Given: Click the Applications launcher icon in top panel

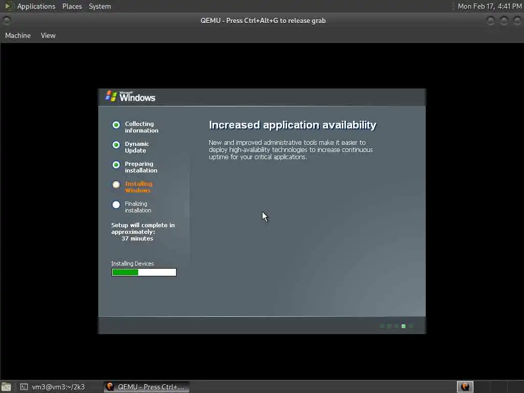Looking at the screenshot, I should coord(9,6).
